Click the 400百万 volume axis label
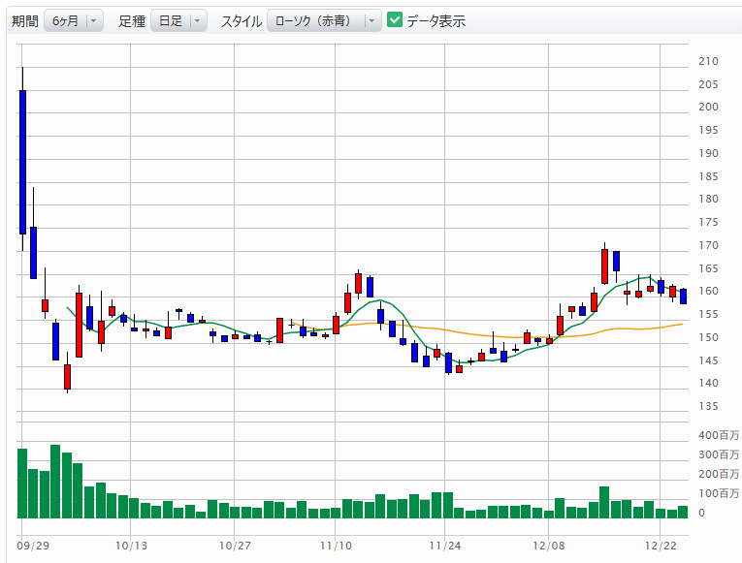Screen dimensions: 742x563 [x=719, y=434]
